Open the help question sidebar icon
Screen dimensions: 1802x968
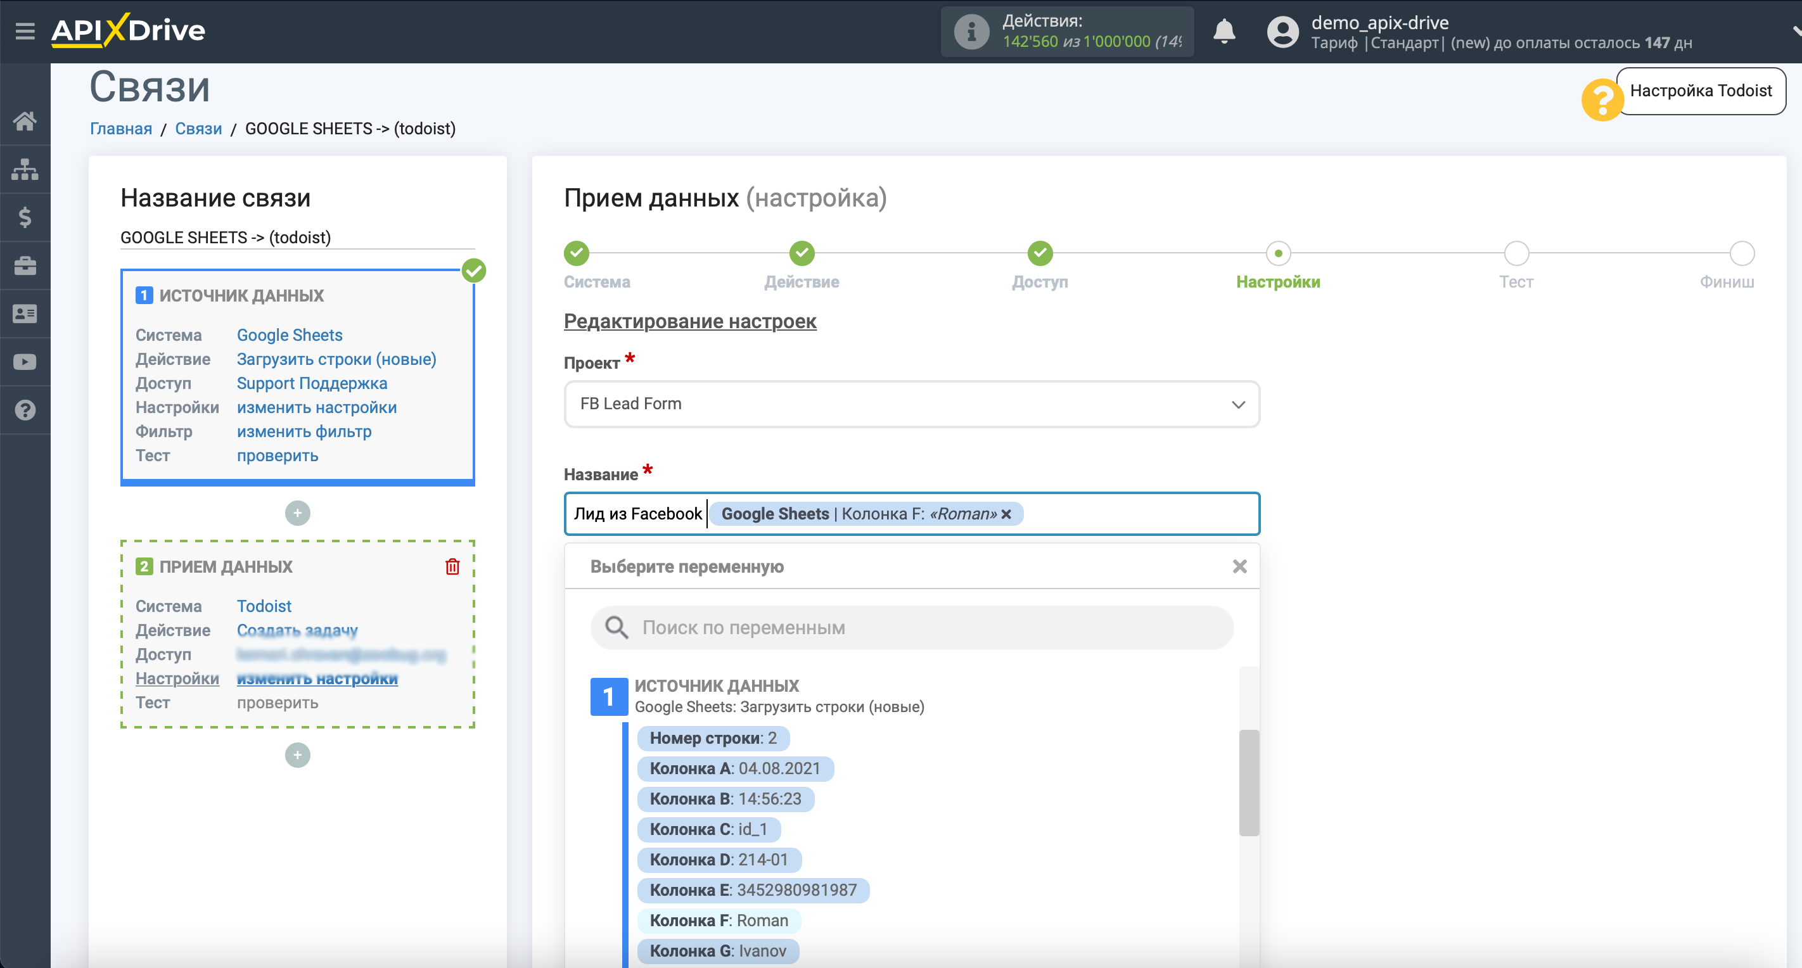click(x=25, y=411)
